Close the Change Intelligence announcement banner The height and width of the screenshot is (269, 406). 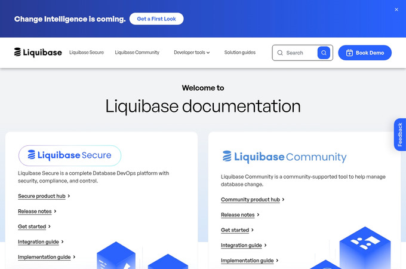[x=396, y=10]
